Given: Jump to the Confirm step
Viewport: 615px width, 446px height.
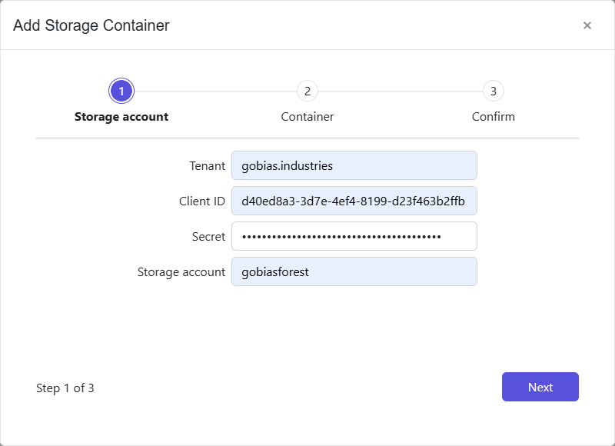Looking at the screenshot, I should coord(493,116).
